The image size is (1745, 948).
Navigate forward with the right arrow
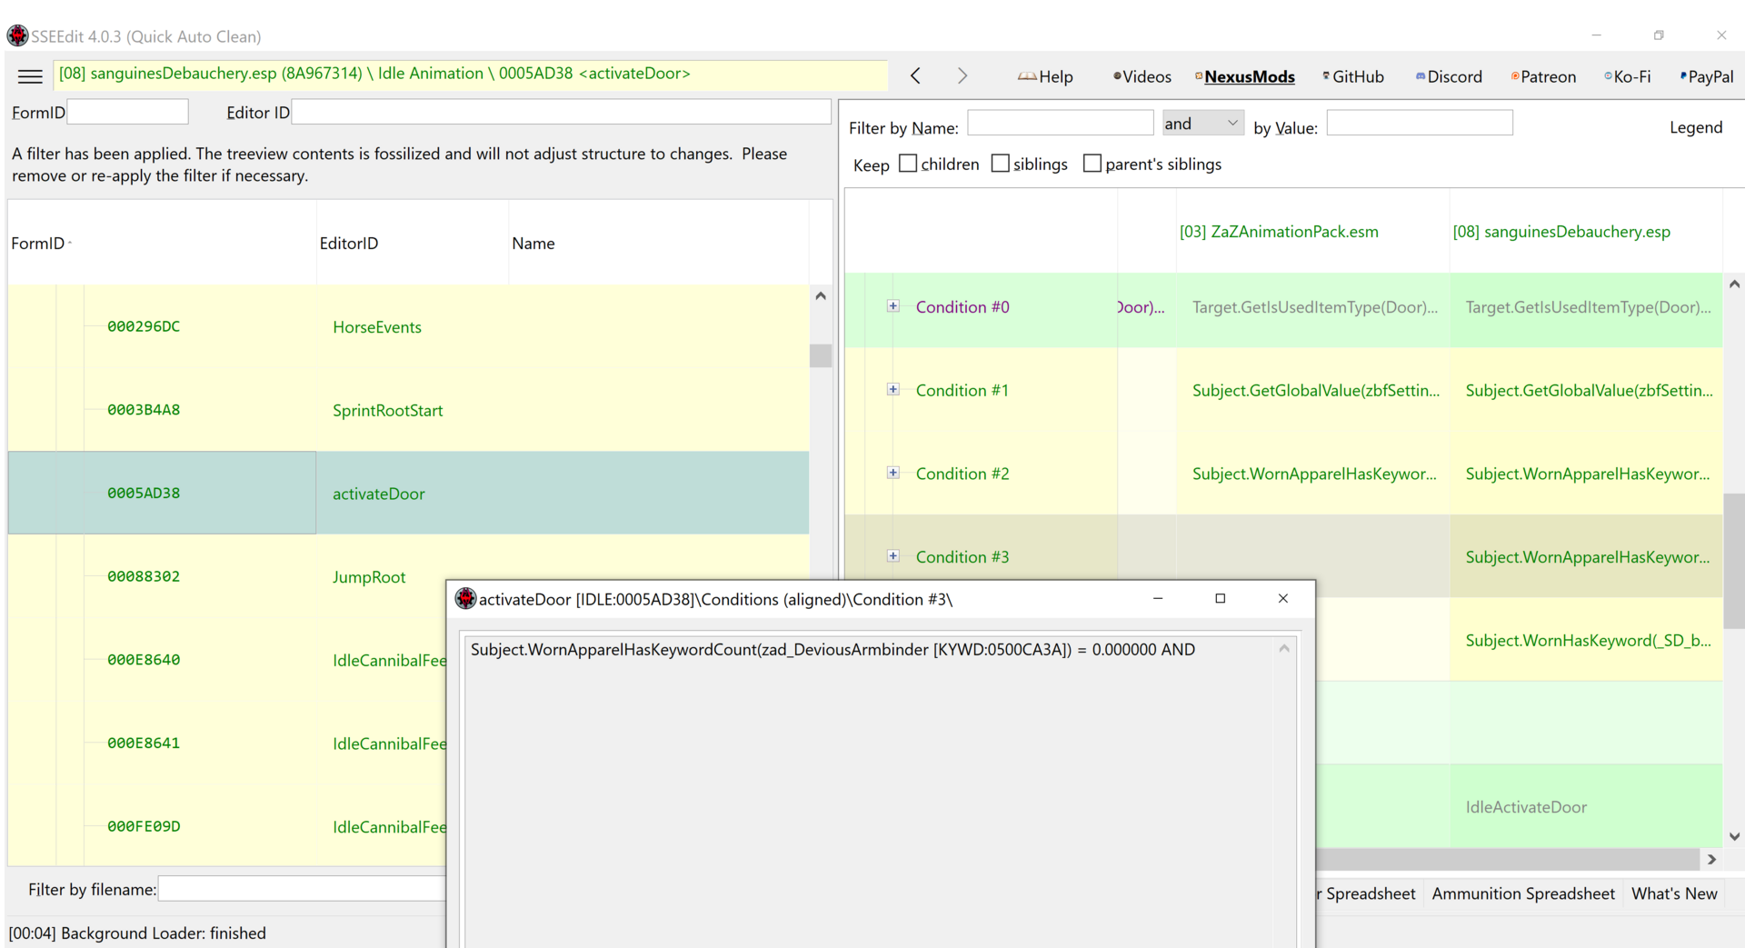[962, 76]
